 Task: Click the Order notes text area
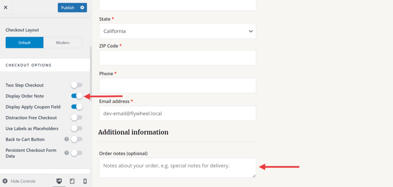click(x=178, y=168)
